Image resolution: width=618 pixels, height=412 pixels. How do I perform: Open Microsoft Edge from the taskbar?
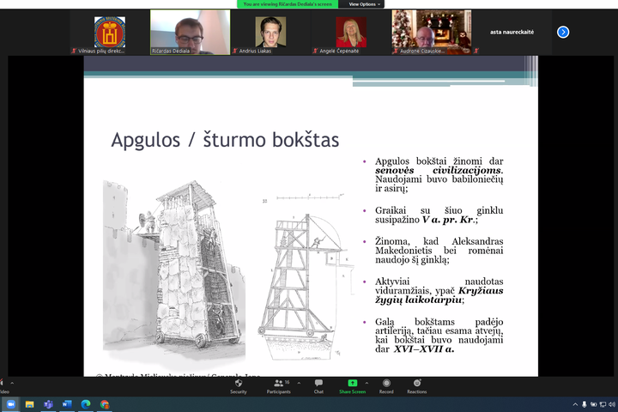tap(86, 404)
